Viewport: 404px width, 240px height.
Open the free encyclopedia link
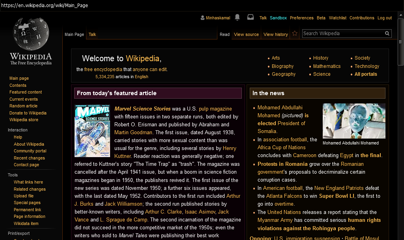pyautogui.click(x=103, y=69)
